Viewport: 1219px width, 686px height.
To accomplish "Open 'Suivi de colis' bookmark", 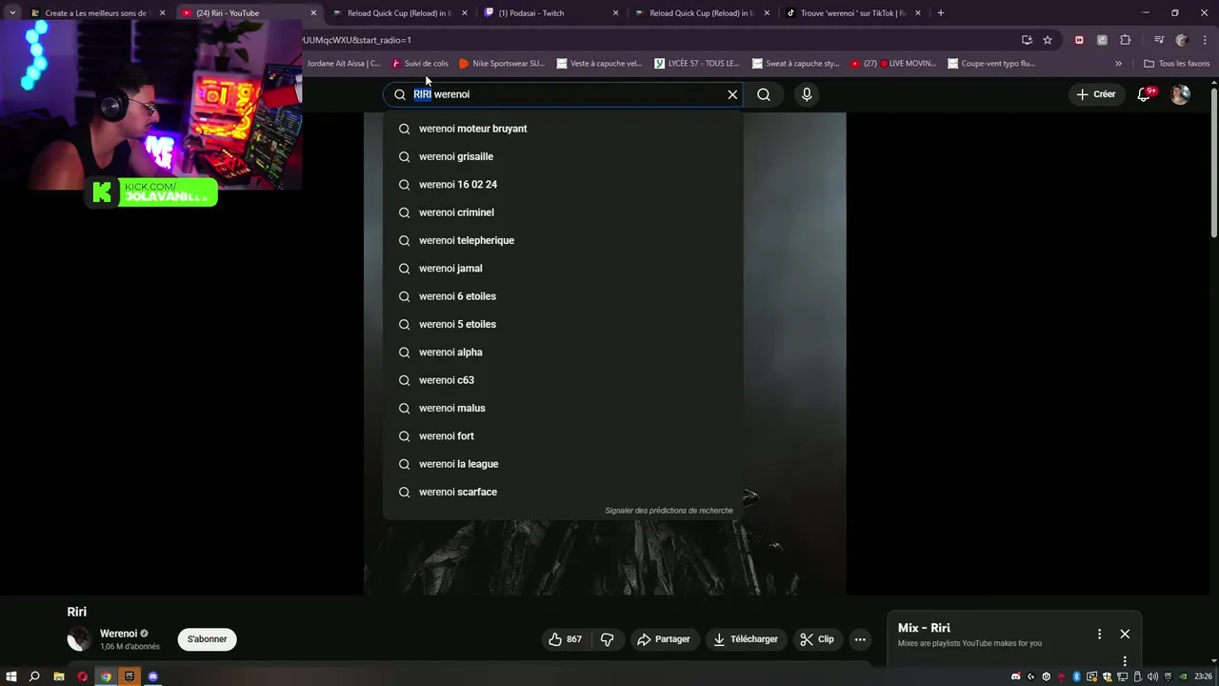I will click(x=420, y=64).
